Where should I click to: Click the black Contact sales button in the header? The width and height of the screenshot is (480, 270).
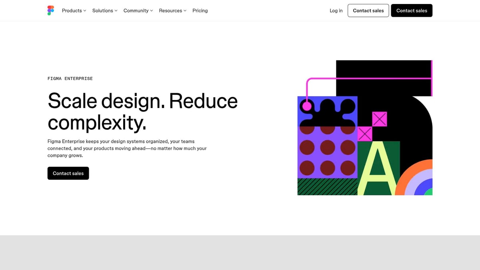coord(412,10)
